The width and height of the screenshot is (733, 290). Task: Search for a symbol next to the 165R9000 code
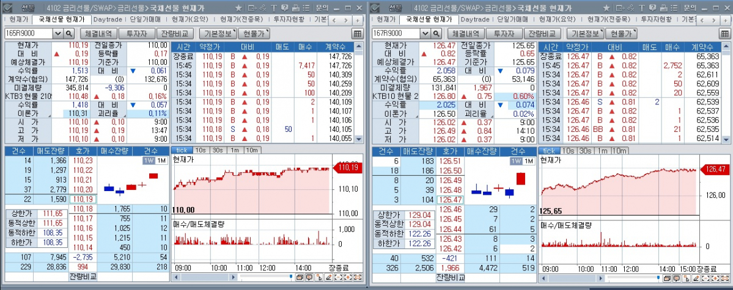click(x=69, y=34)
